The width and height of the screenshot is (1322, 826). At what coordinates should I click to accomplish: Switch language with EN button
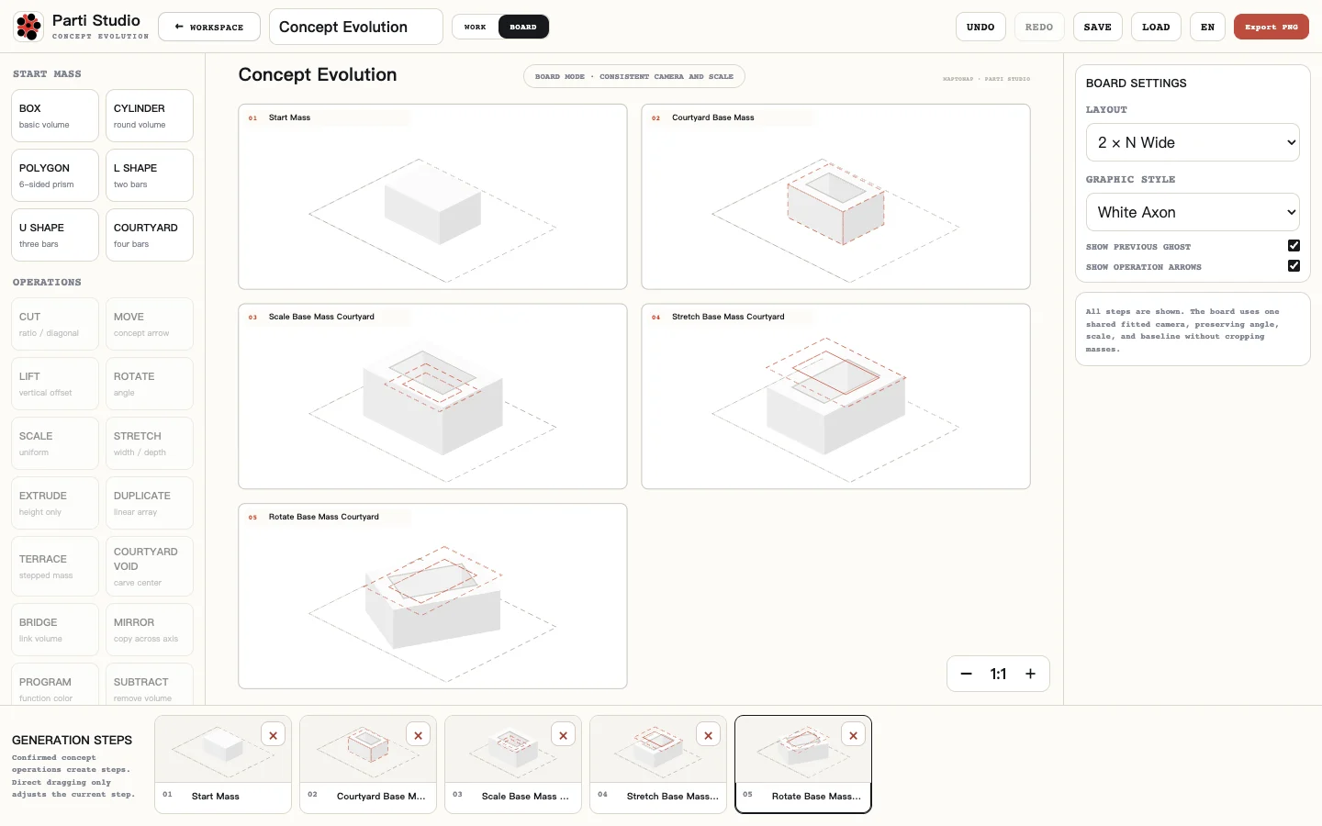pyautogui.click(x=1208, y=27)
